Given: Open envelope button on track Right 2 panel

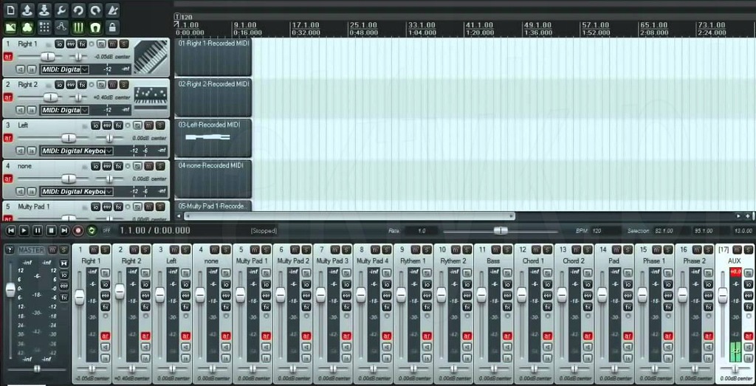Looking at the screenshot, I should [x=71, y=85].
